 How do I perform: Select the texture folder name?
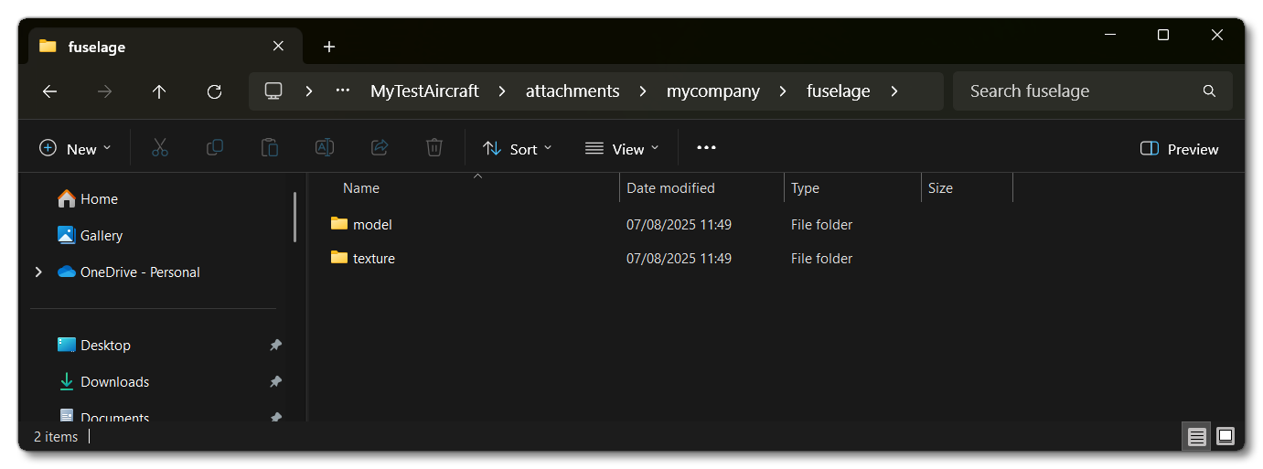coord(374,259)
